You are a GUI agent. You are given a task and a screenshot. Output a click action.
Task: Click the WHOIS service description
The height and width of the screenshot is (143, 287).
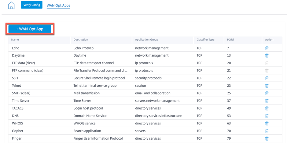click(x=84, y=123)
